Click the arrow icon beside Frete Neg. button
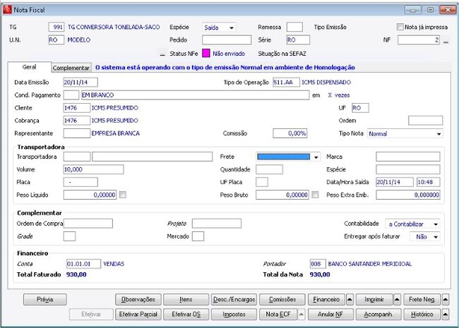 click(x=446, y=299)
